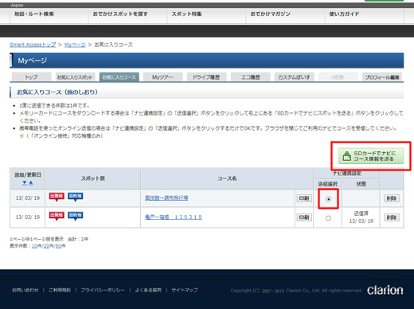Click the SDカードでナビにコース情報を送る button

point(371,156)
